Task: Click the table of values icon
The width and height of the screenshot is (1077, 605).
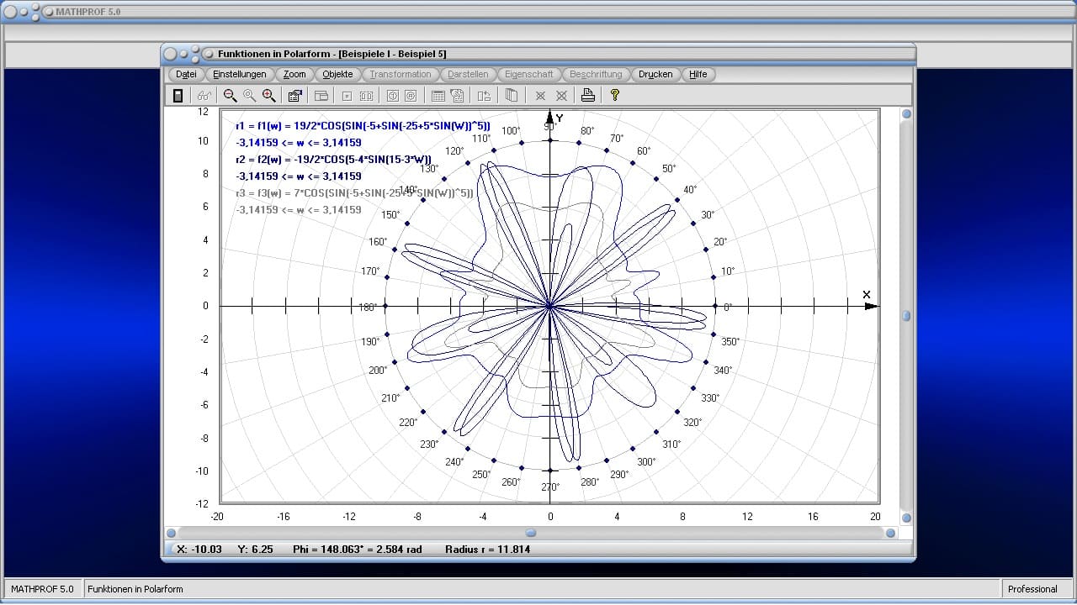Action: [x=438, y=96]
